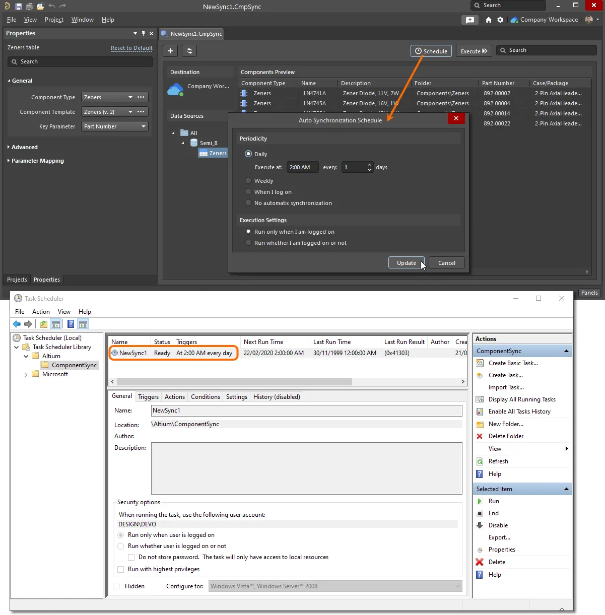Select the When I log on option
This screenshot has height=615, width=605.
[x=248, y=192]
